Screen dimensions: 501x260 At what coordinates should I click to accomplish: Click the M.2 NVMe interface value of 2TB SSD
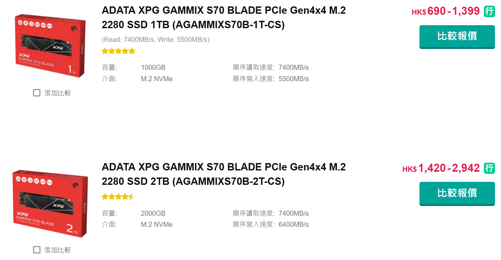point(157,224)
